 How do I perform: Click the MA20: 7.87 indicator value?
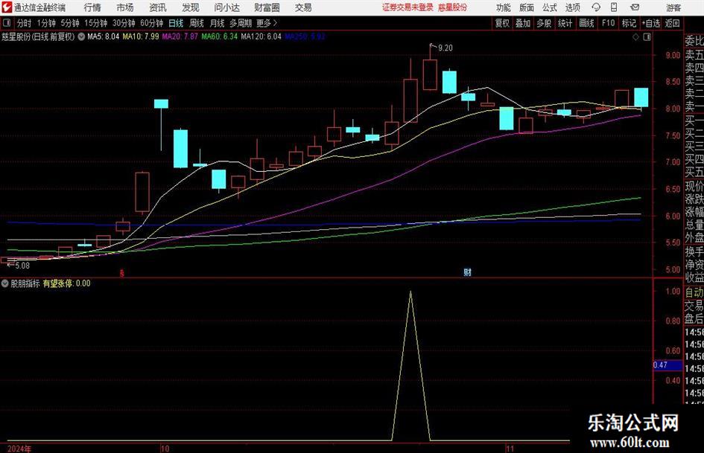[x=180, y=36]
